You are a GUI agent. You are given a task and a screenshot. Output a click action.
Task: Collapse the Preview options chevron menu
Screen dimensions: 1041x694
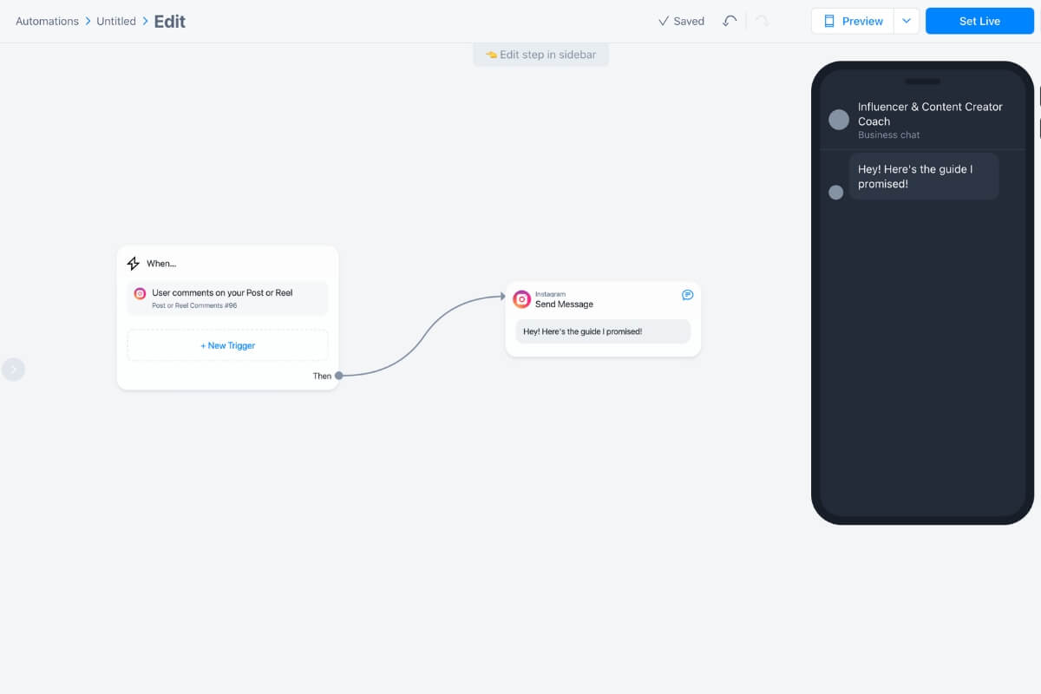pyautogui.click(x=907, y=20)
